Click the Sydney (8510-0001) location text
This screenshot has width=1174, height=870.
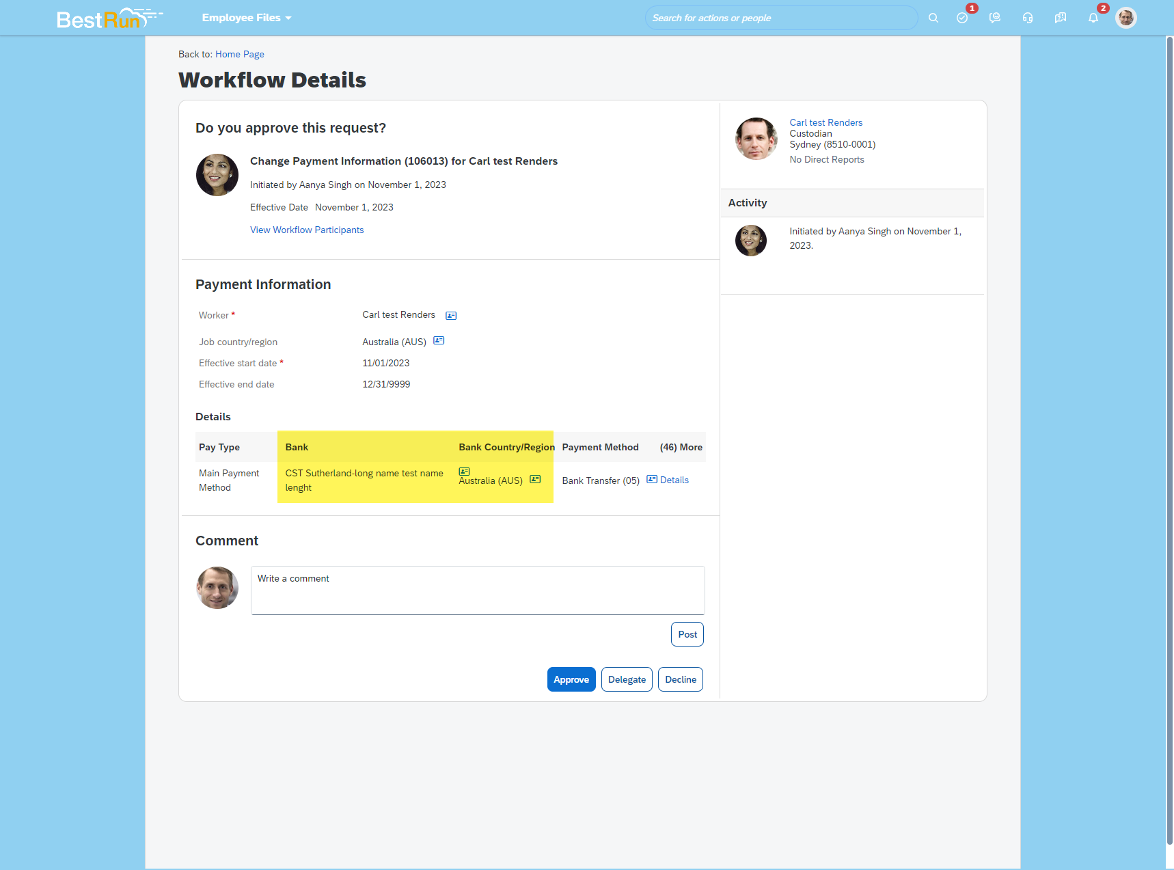point(832,144)
